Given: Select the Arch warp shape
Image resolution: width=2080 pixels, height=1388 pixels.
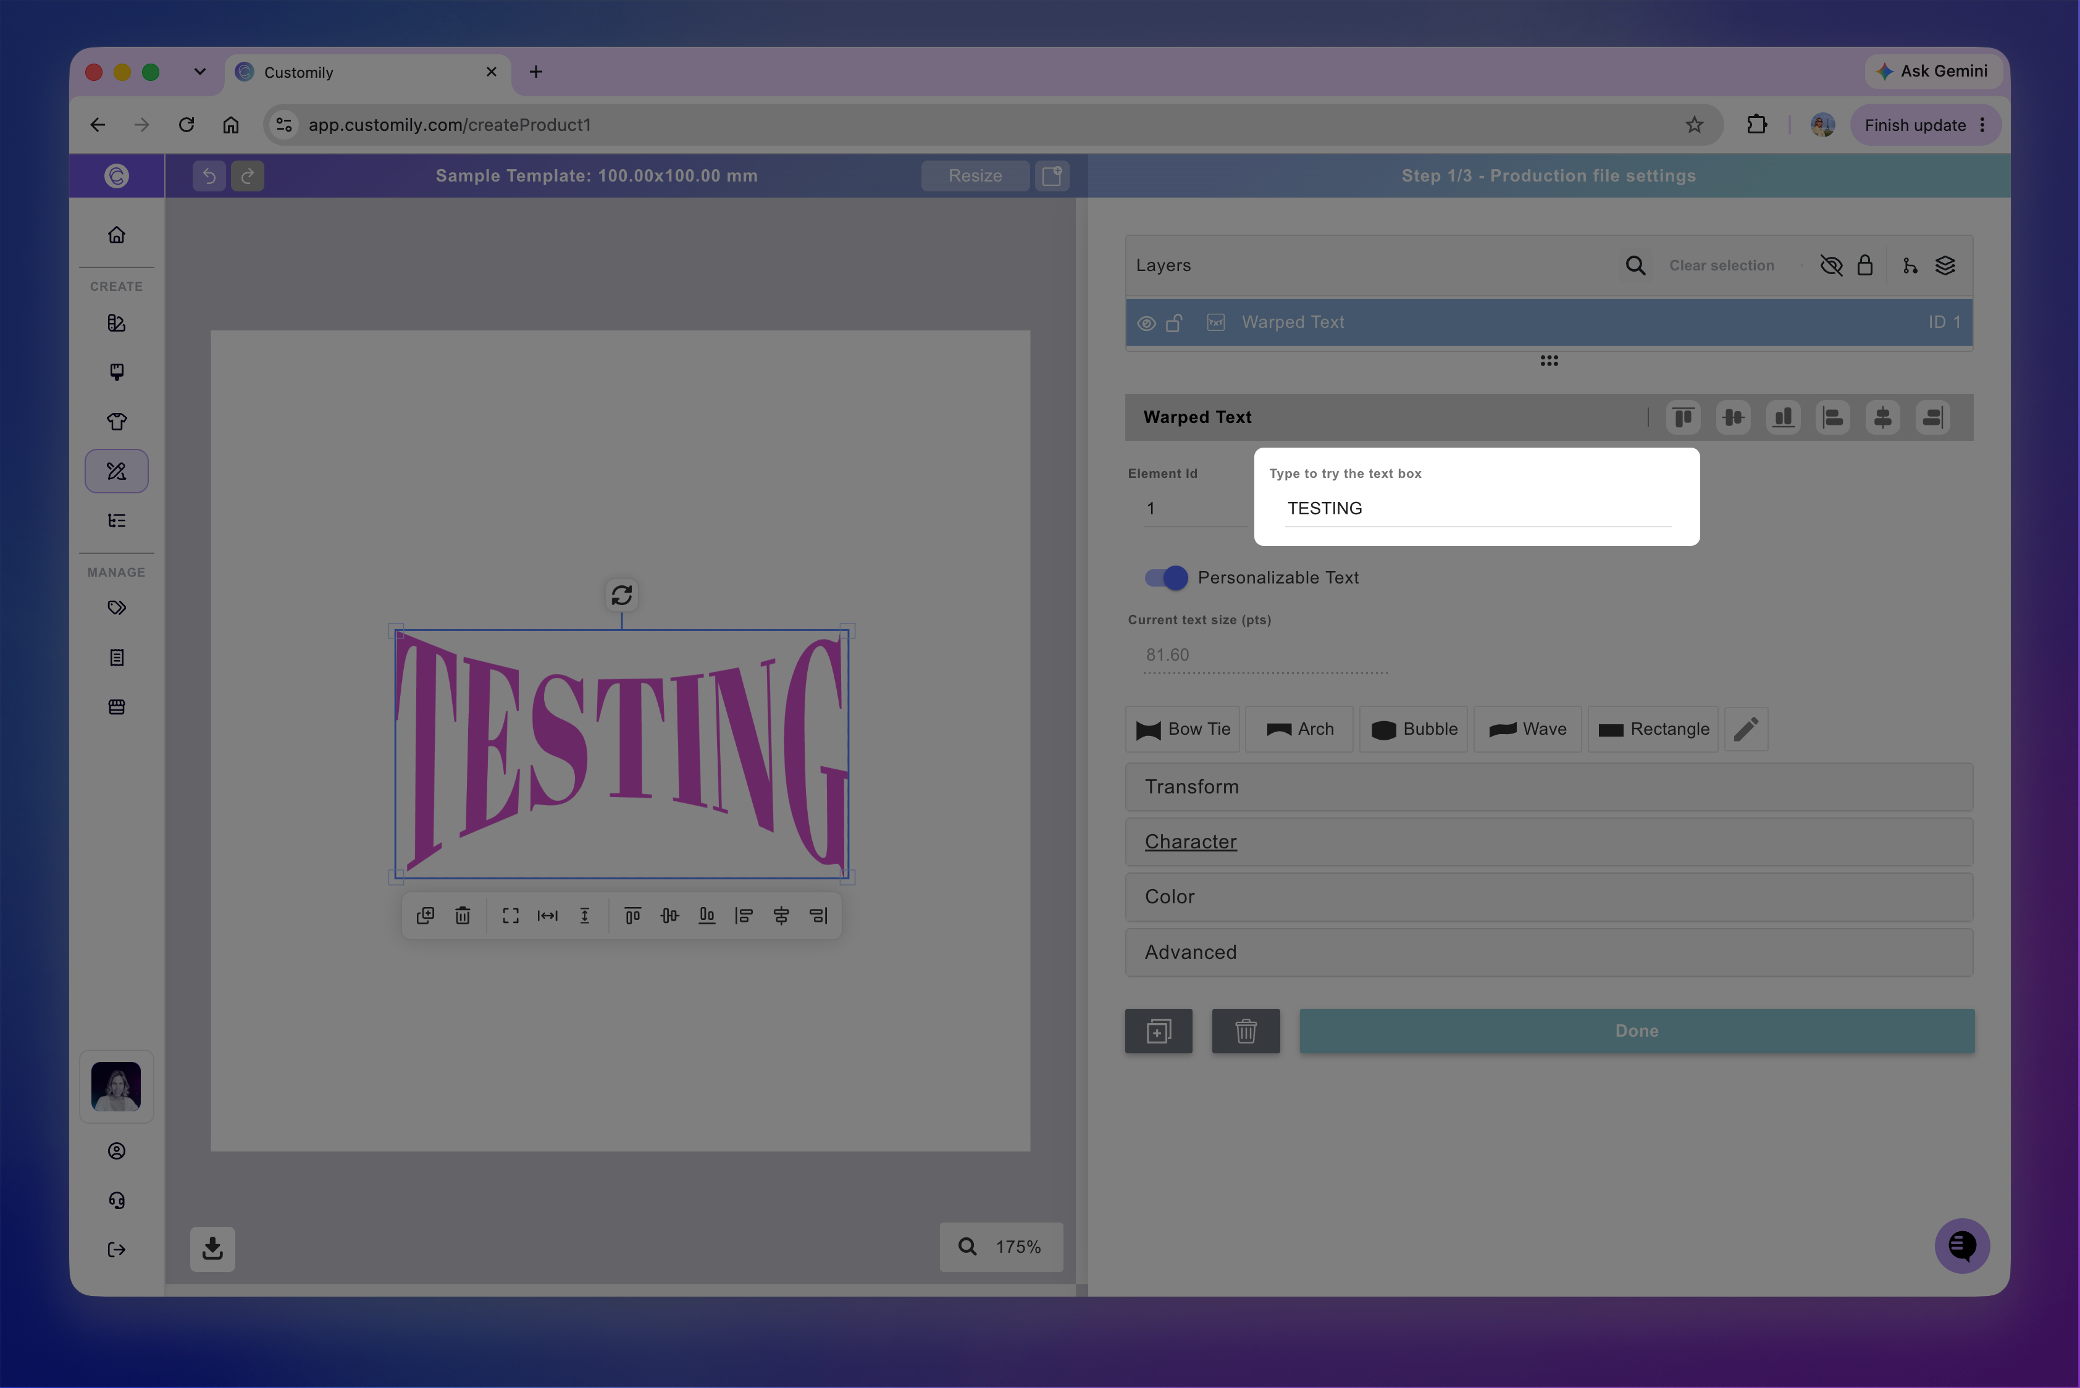Looking at the screenshot, I should click(x=1300, y=729).
